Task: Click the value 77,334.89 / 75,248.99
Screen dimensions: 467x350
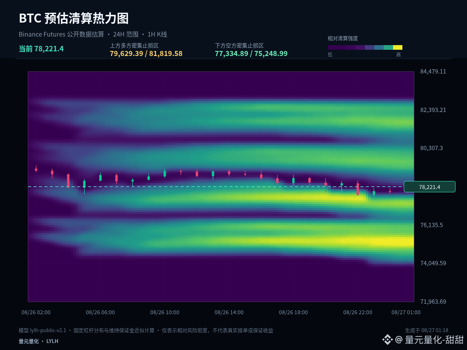Action: [251, 54]
